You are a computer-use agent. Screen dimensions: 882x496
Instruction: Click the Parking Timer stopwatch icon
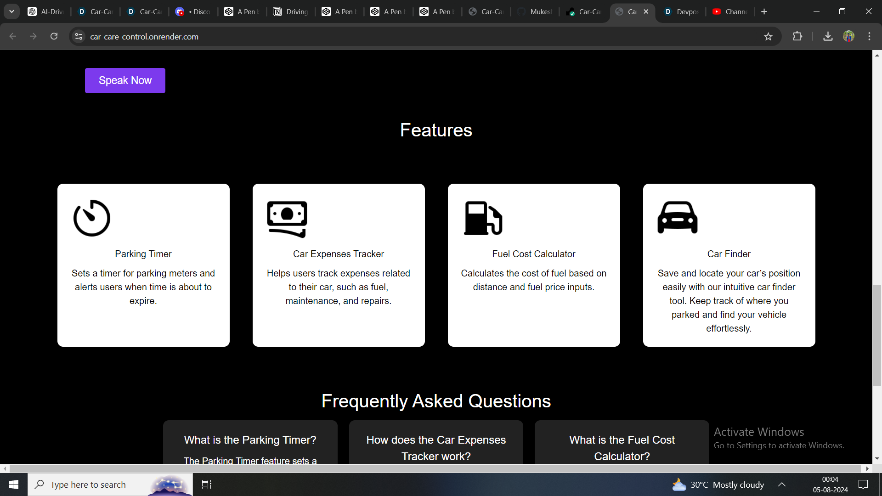point(92,218)
